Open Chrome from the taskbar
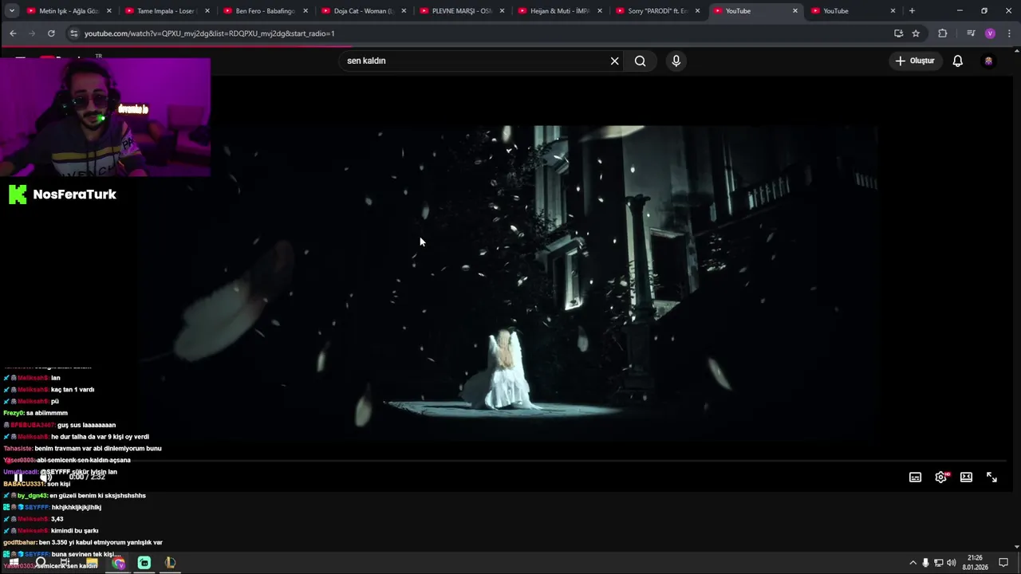 pos(119,563)
